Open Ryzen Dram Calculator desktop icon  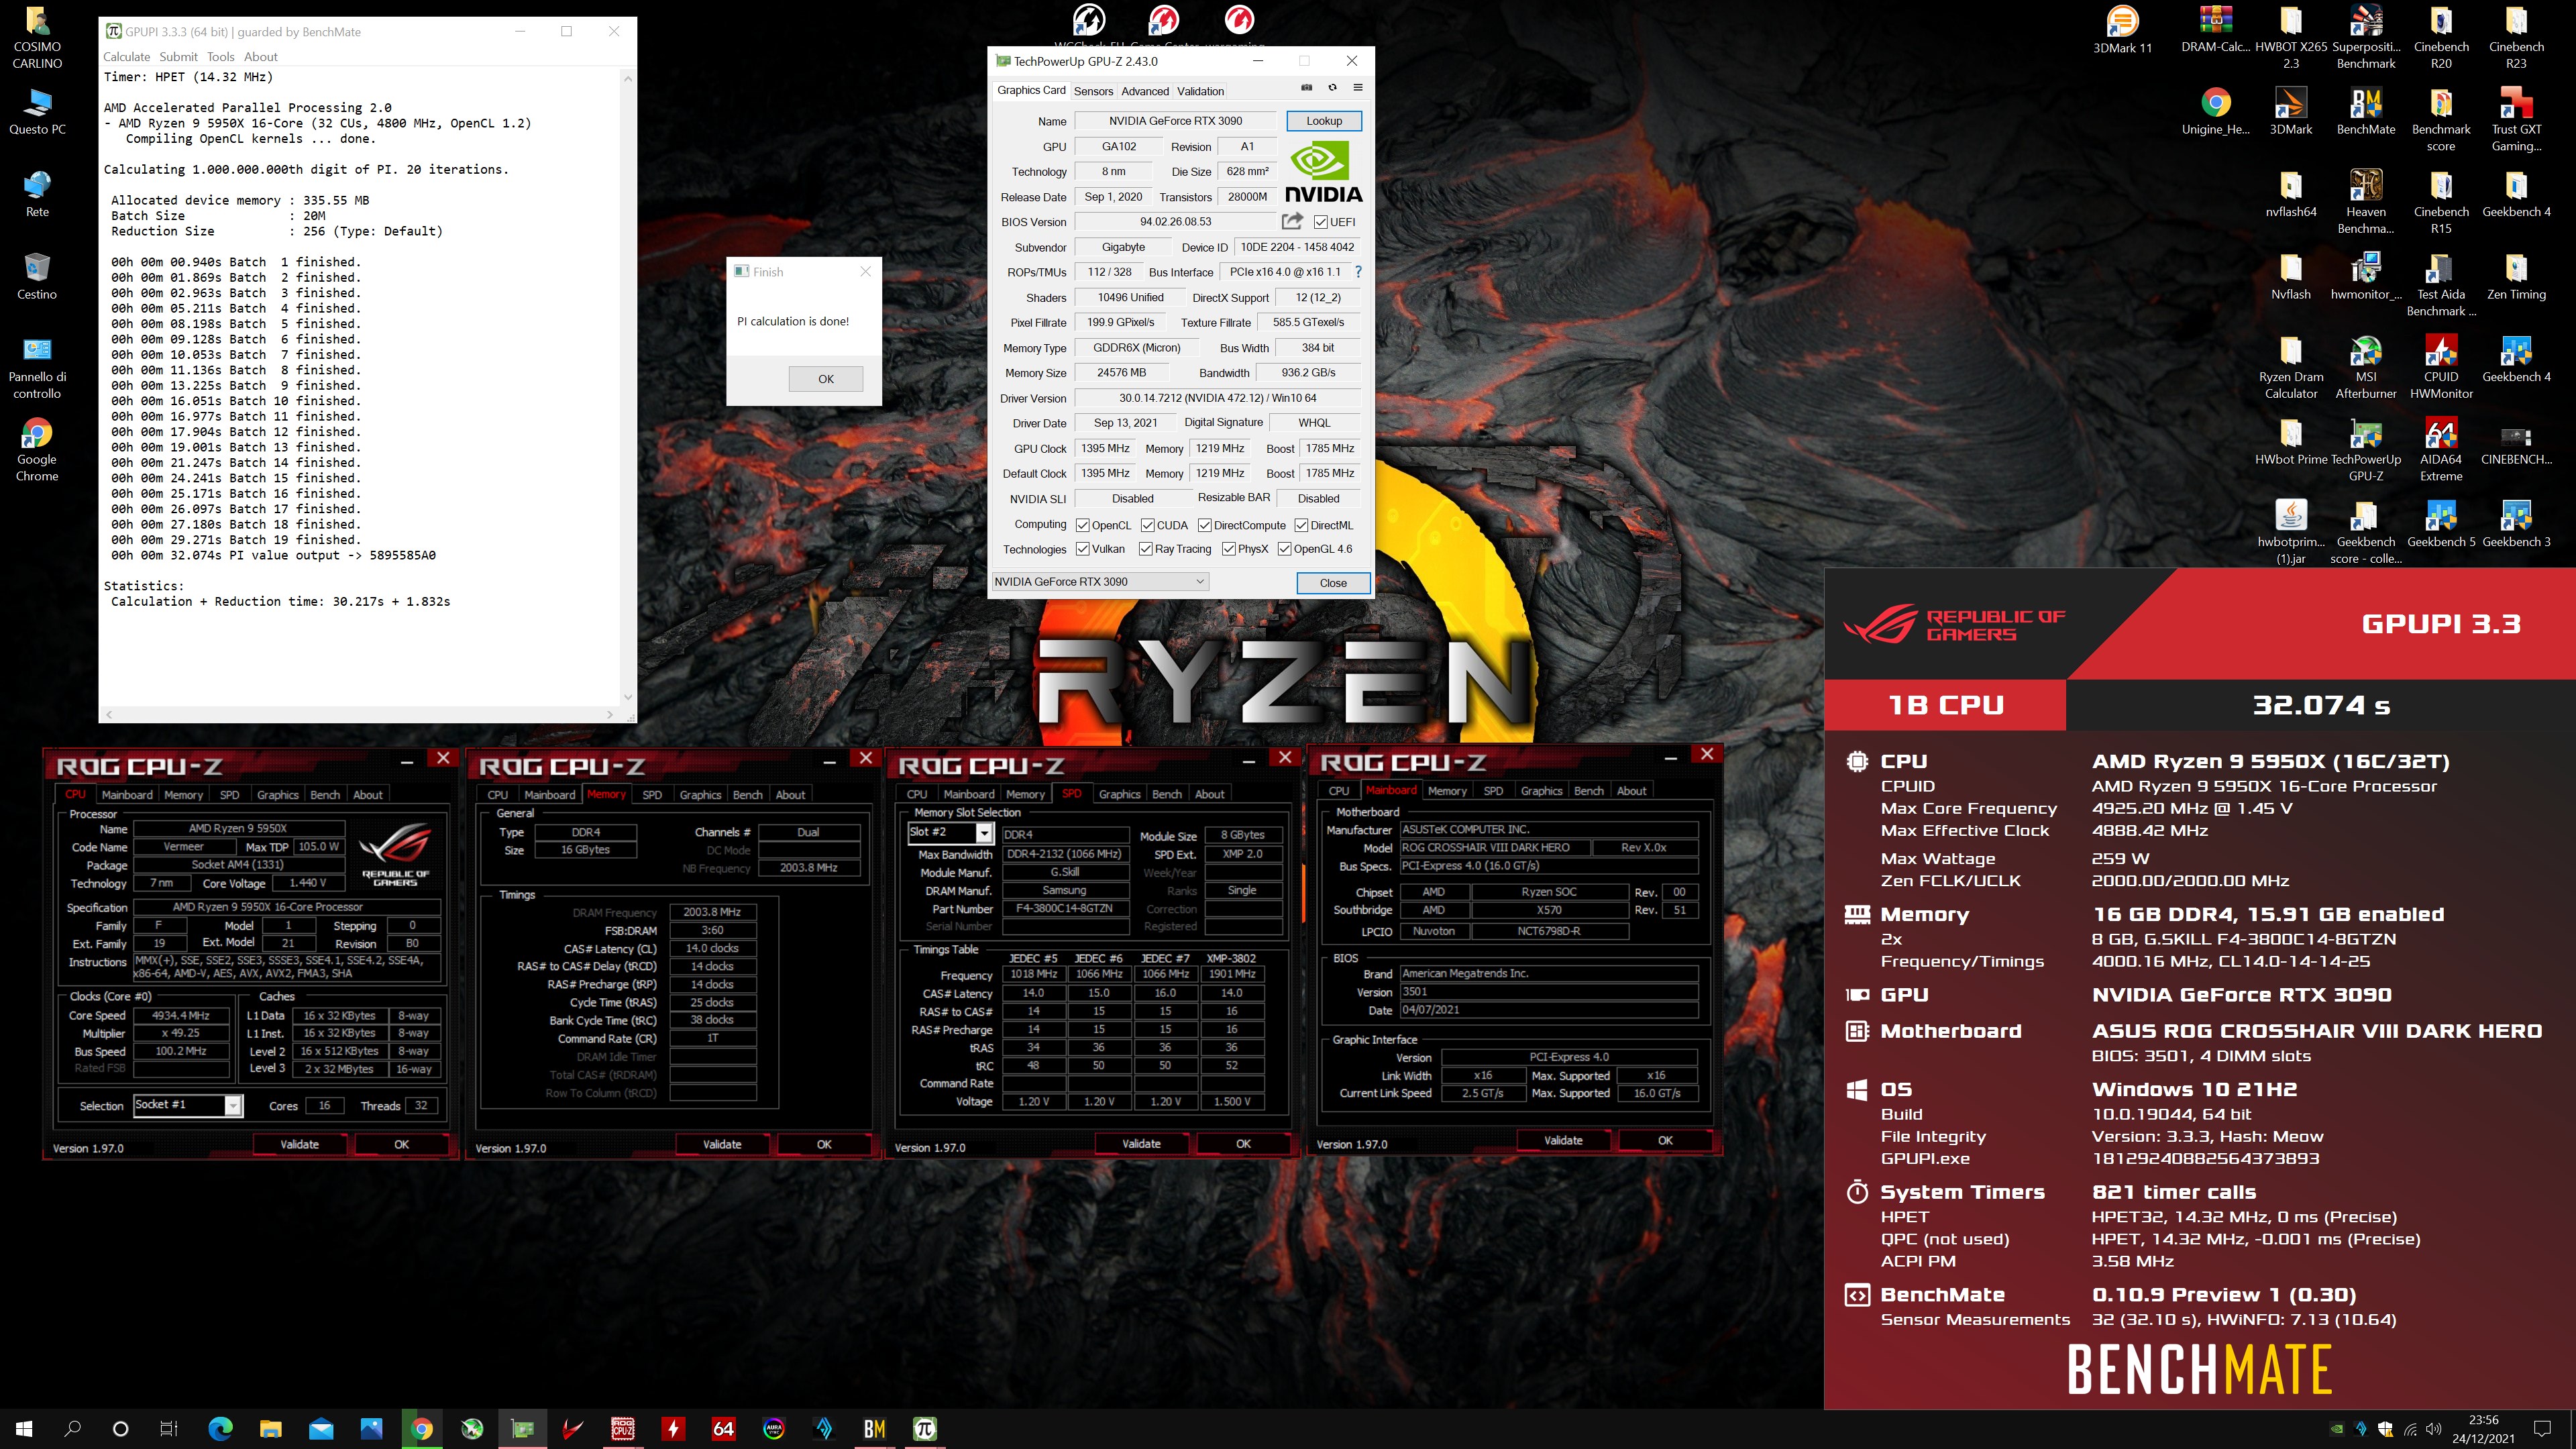tap(2291, 367)
